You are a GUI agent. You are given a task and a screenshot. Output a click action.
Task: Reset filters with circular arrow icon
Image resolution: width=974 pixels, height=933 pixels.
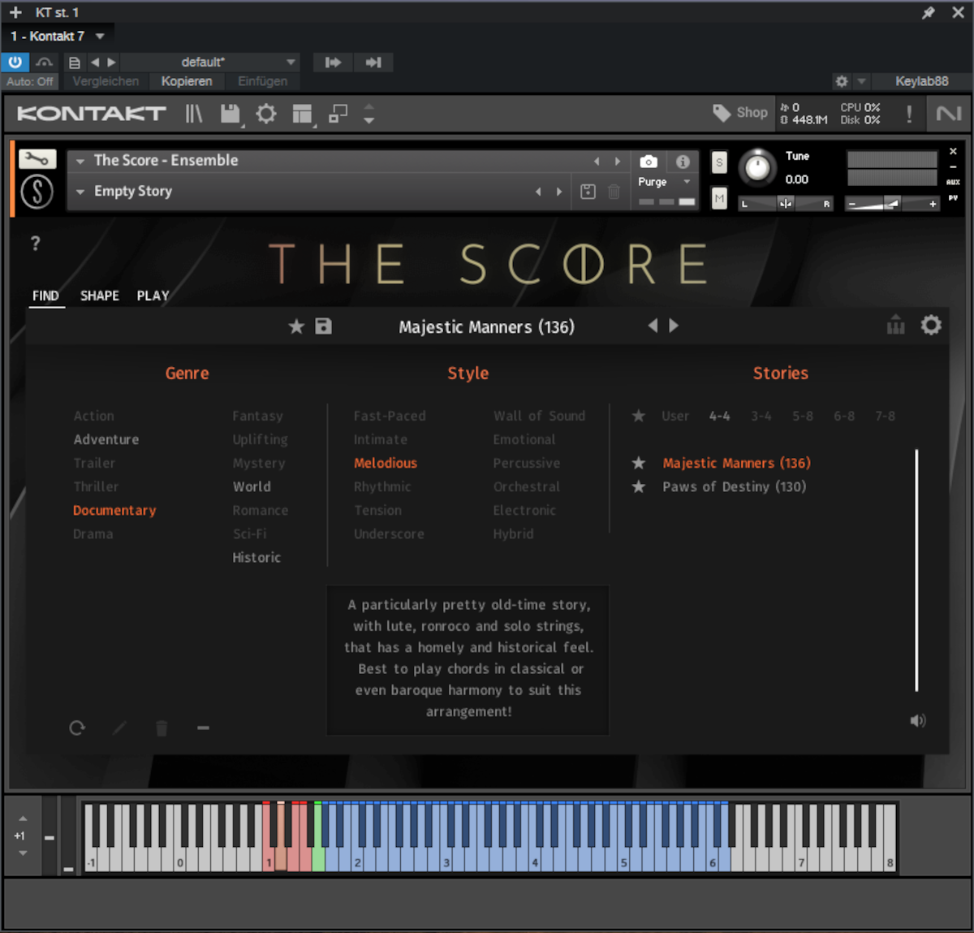pyautogui.click(x=77, y=728)
